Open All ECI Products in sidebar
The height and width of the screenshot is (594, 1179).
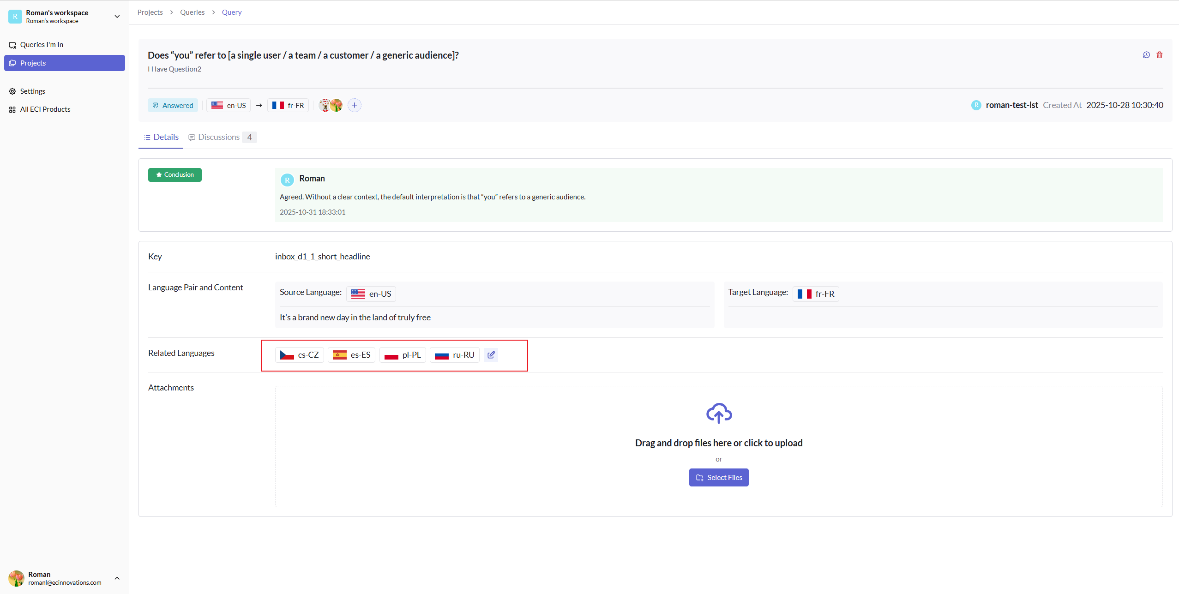(x=45, y=109)
